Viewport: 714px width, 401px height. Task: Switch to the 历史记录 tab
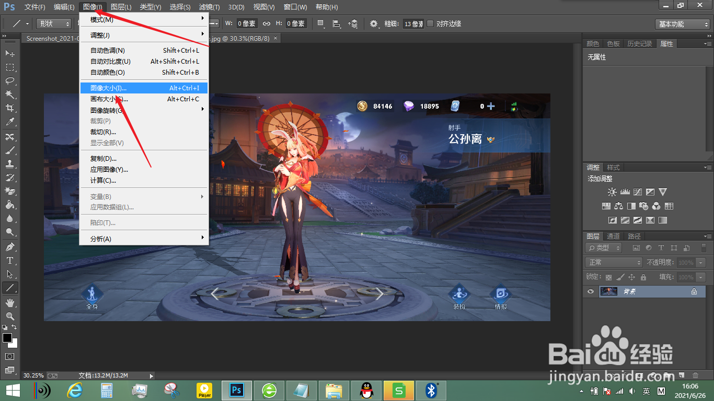pos(640,44)
